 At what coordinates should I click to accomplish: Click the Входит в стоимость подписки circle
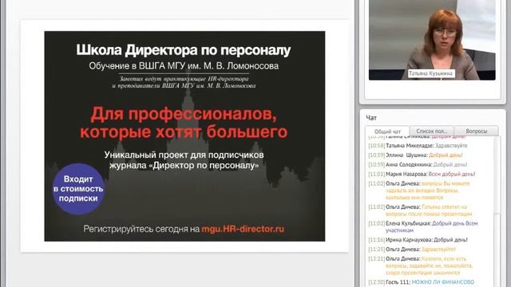tap(78, 189)
